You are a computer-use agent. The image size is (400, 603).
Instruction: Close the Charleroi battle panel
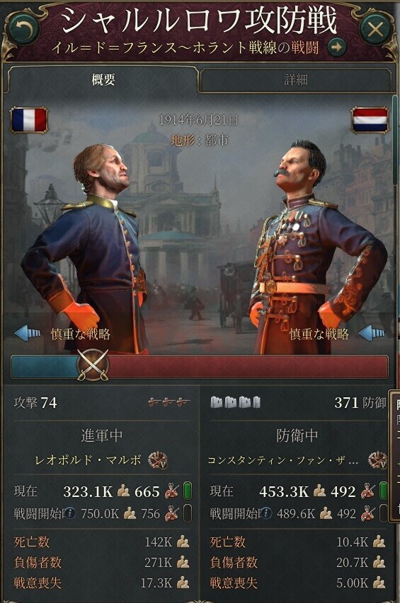375,29
